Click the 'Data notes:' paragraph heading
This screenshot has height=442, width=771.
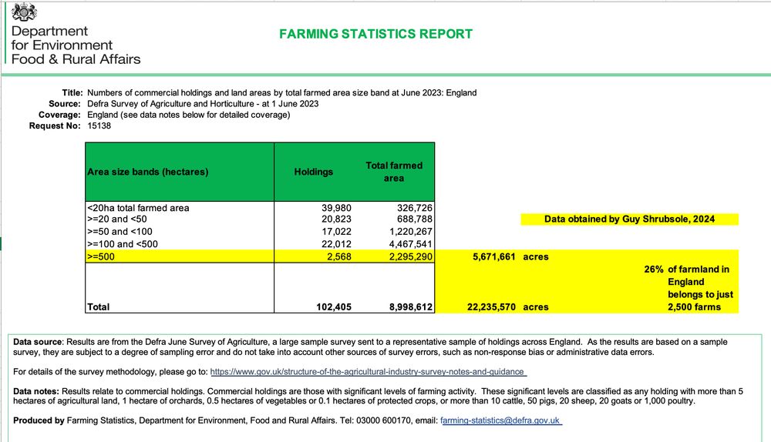[36, 391]
